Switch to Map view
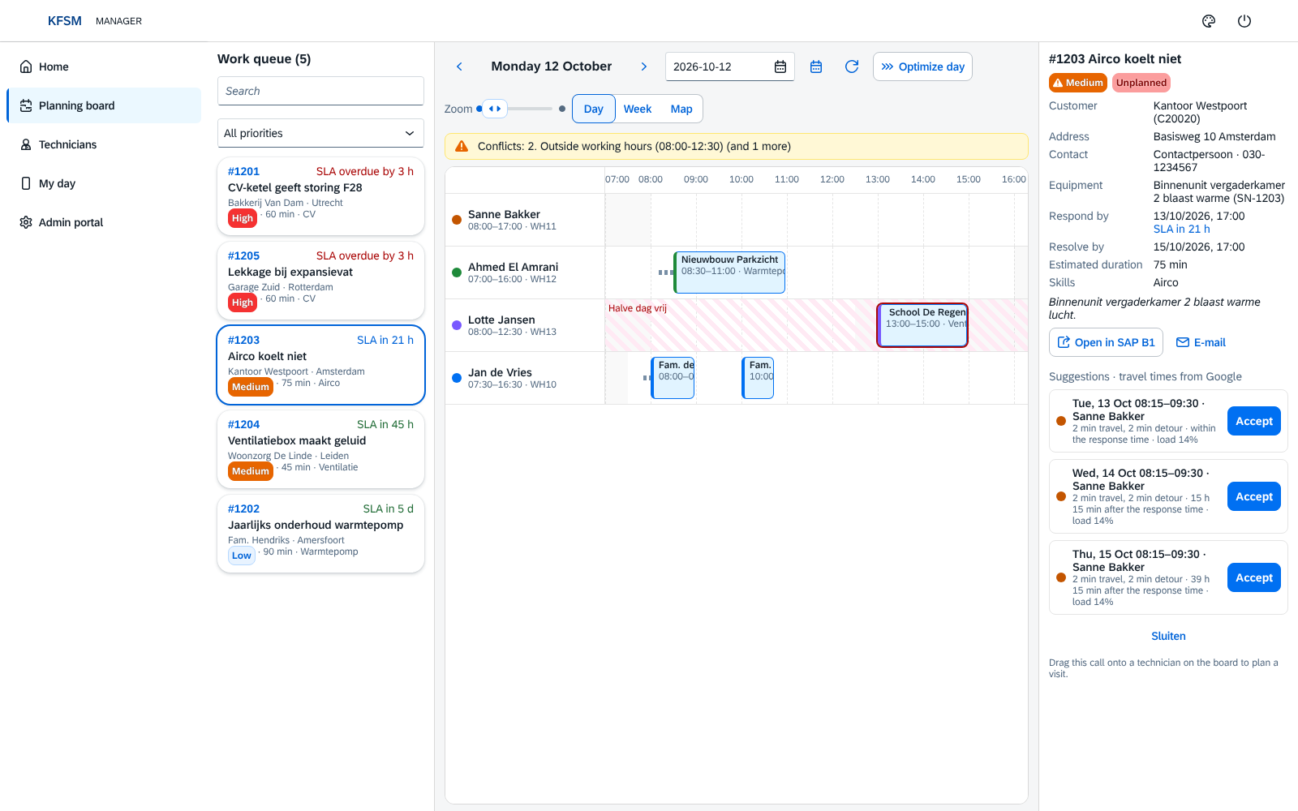Image resolution: width=1298 pixels, height=811 pixels. point(681,109)
